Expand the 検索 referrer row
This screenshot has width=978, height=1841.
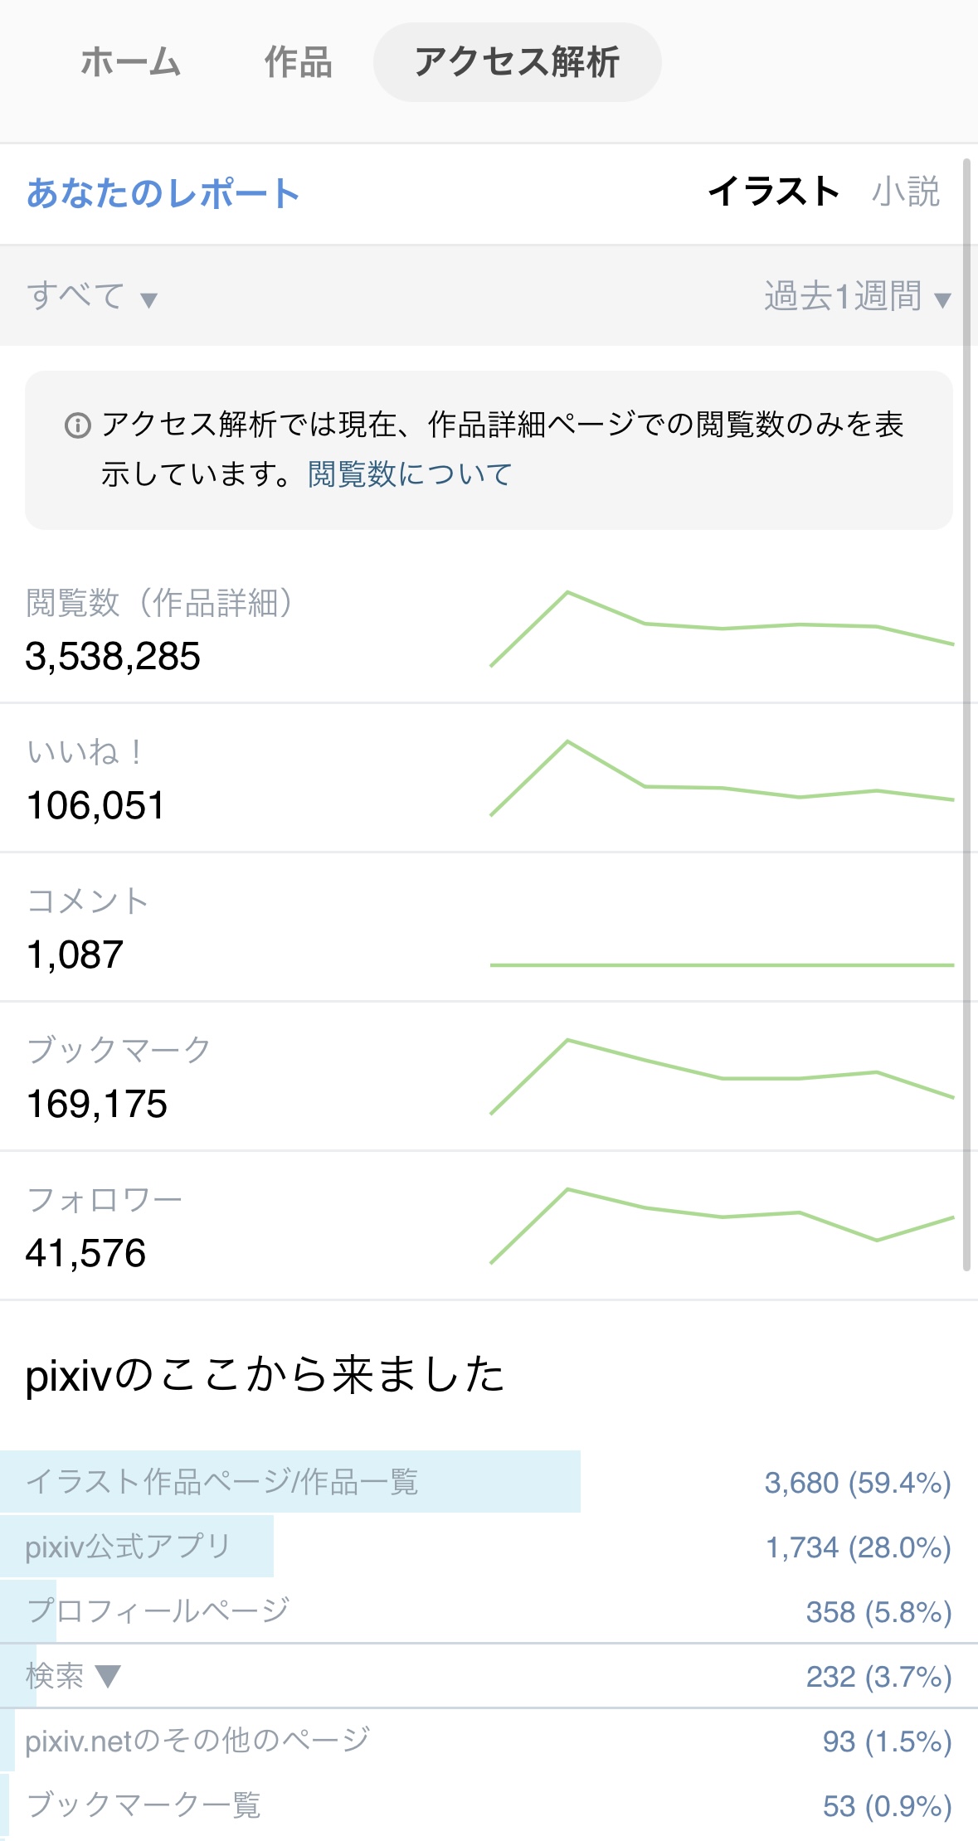(x=74, y=1676)
